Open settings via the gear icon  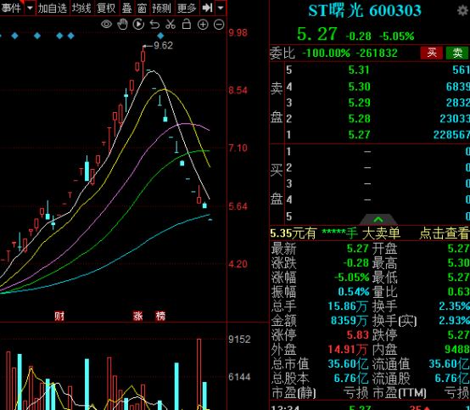click(463, 11)
